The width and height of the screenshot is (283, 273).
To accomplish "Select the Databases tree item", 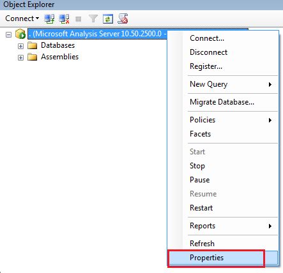I will (57, 45).
